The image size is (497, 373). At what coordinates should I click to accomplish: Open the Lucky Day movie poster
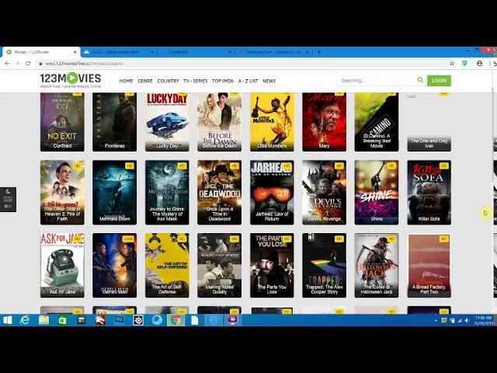[x=167, y=122]
